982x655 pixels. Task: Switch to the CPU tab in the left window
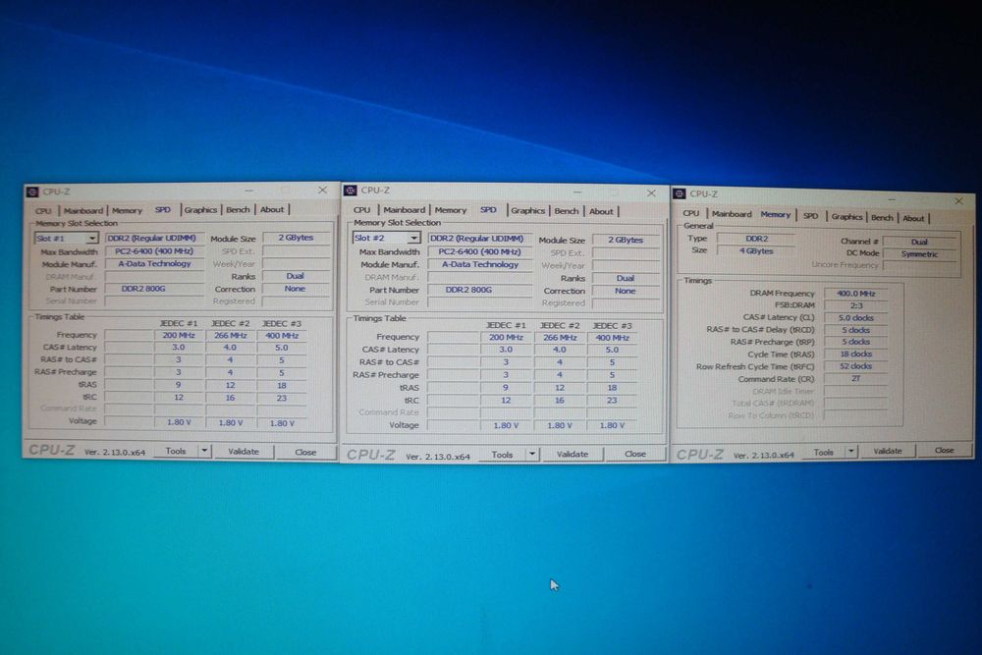point(43,211)
